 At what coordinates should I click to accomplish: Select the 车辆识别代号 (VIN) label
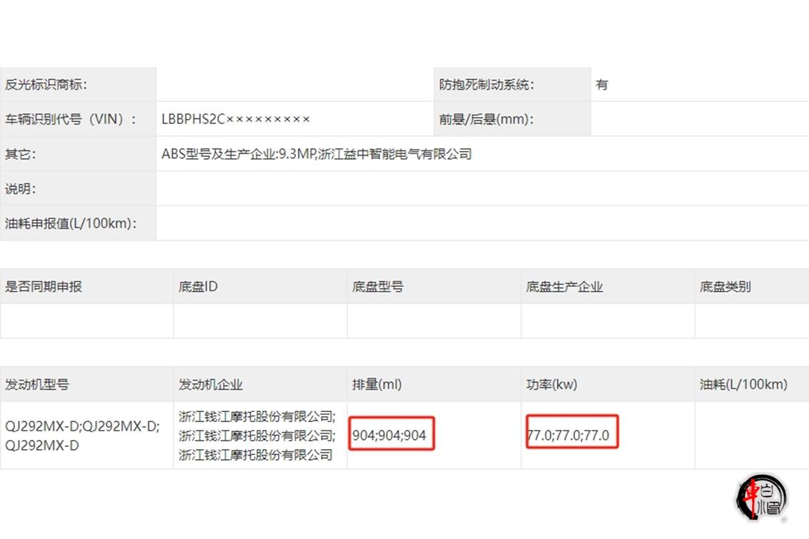coord(71,119)
